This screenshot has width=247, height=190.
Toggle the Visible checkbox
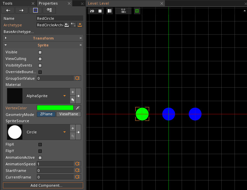click(40, 52)
